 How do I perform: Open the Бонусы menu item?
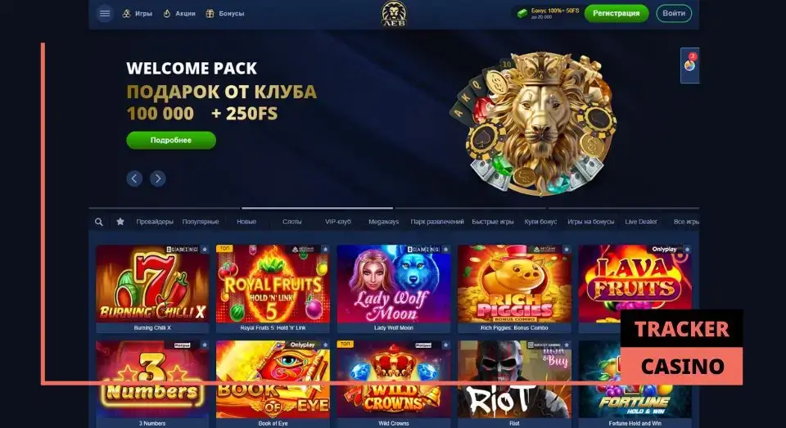pyautogui.click(x=225, y=14)
